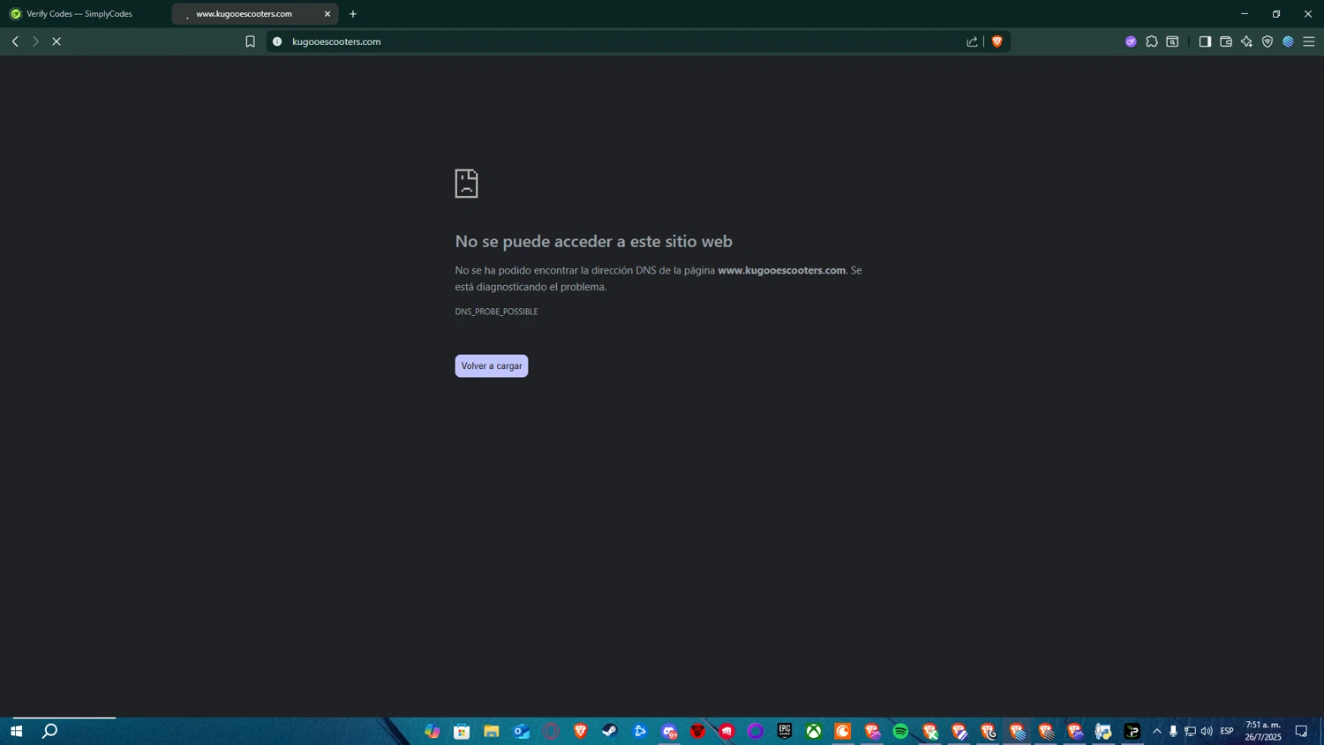Viewport: 1324px width, 745px height.
Task: Switch the ESP input language
Action: [1227, 731]
